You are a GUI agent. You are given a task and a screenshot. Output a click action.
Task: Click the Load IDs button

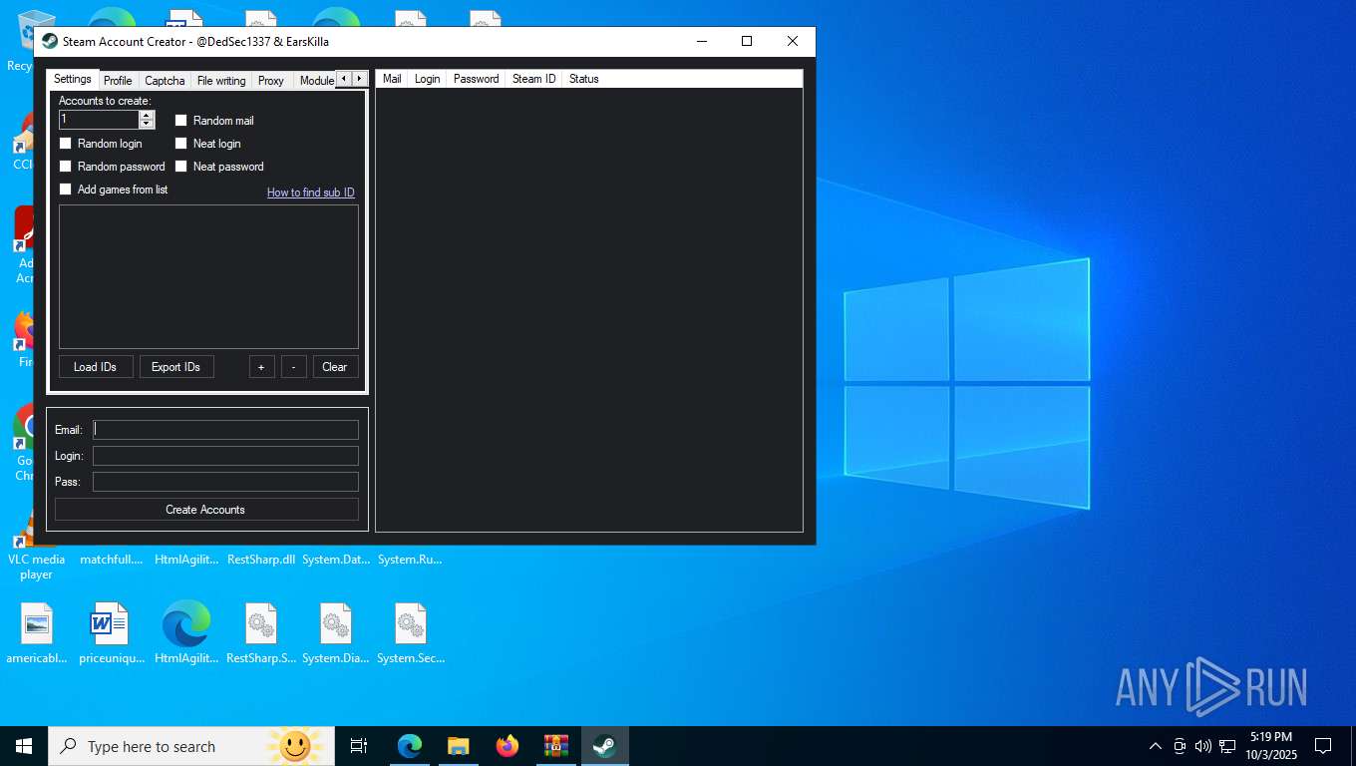(x=96, y=367)
